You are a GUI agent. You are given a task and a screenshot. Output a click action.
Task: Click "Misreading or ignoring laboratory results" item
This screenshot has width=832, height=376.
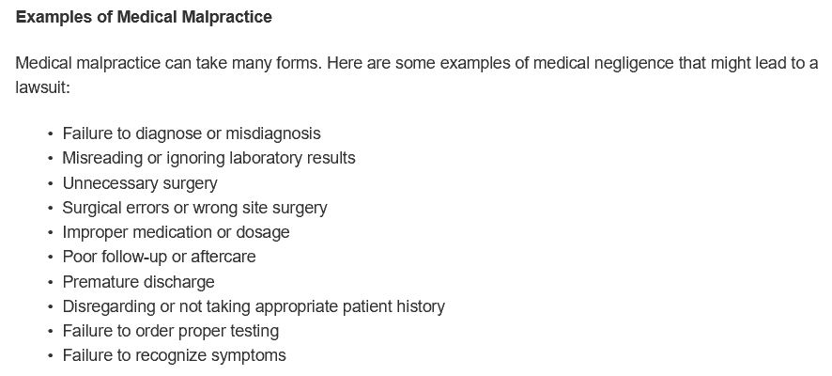pos(208,158)
